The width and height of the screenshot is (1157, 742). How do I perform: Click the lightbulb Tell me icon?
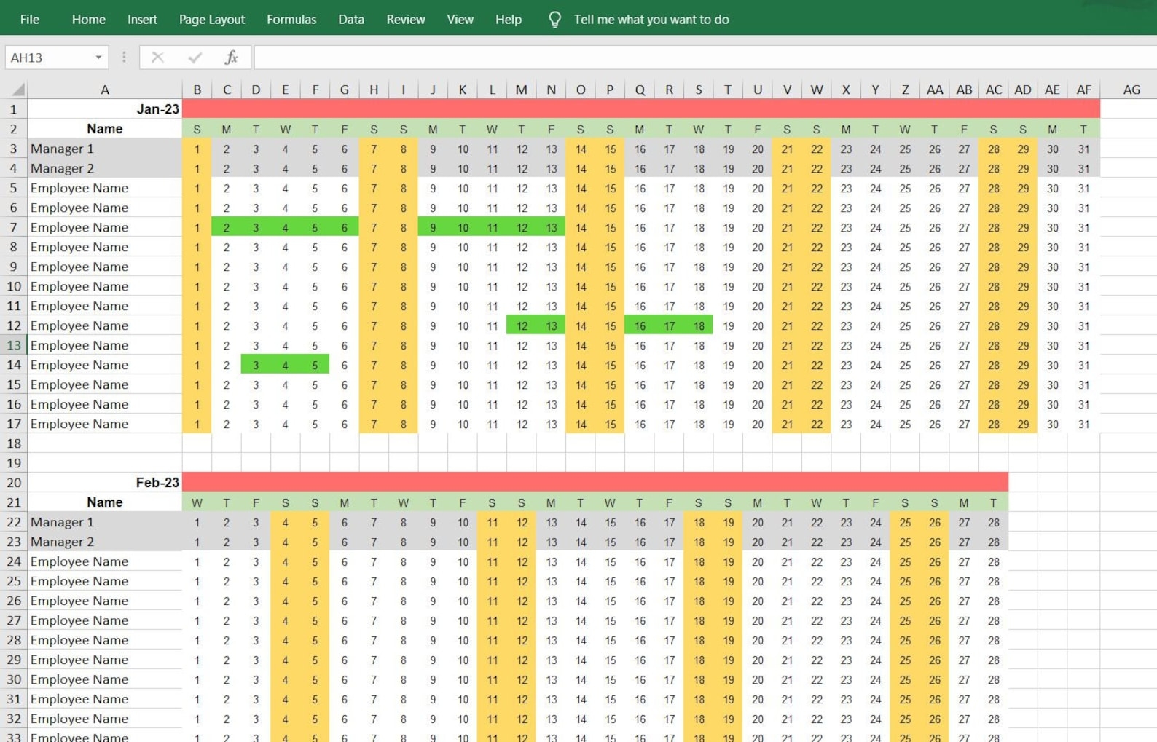(x=554, y=20)
